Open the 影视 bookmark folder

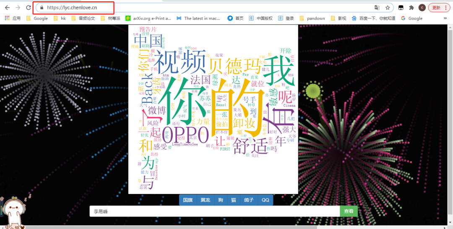[x=338, y=18]
